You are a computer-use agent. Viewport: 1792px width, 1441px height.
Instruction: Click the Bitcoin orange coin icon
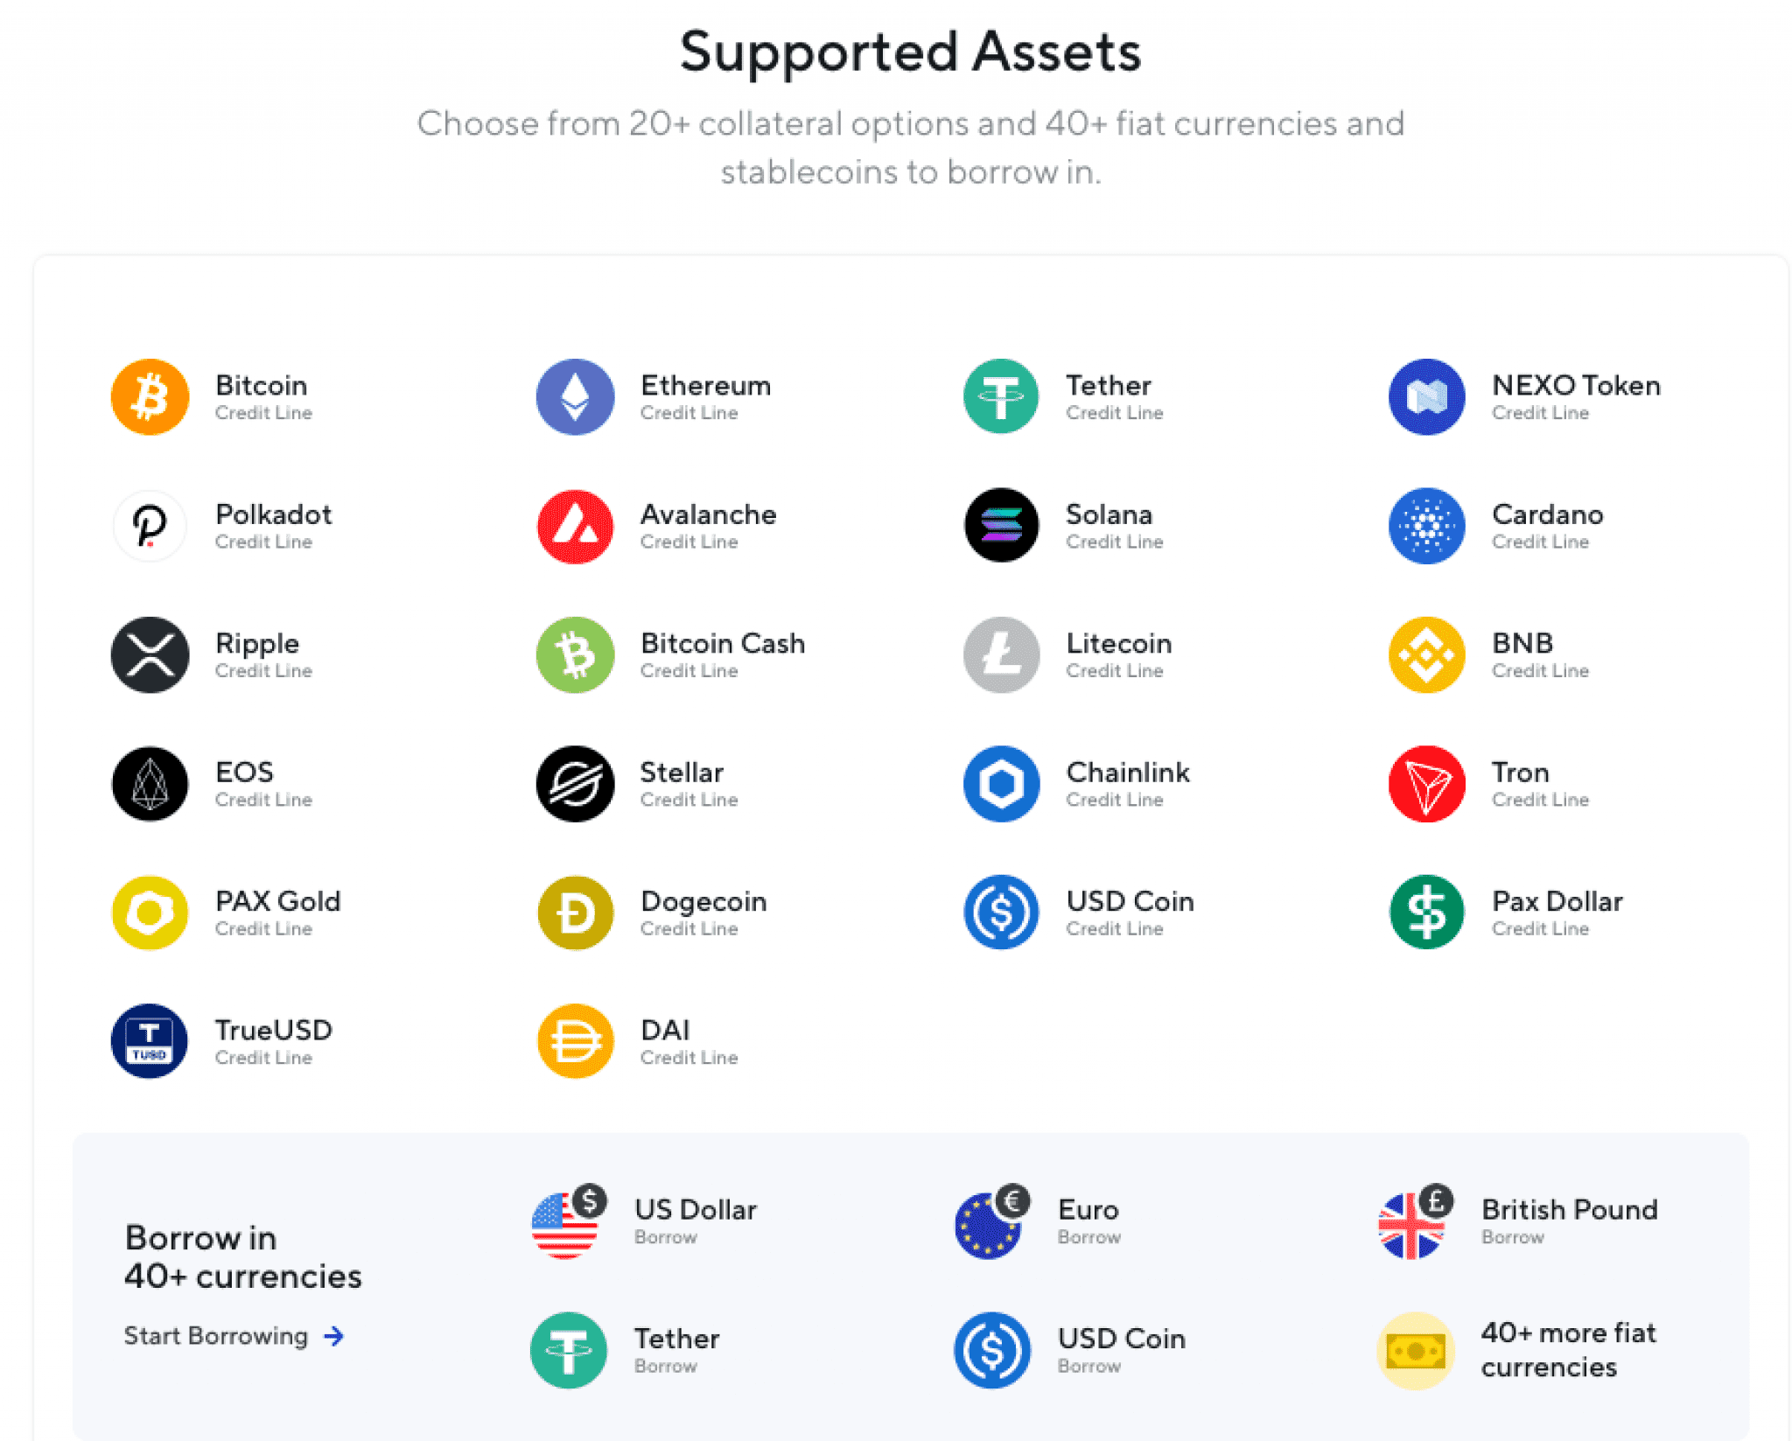pos(150,396)
